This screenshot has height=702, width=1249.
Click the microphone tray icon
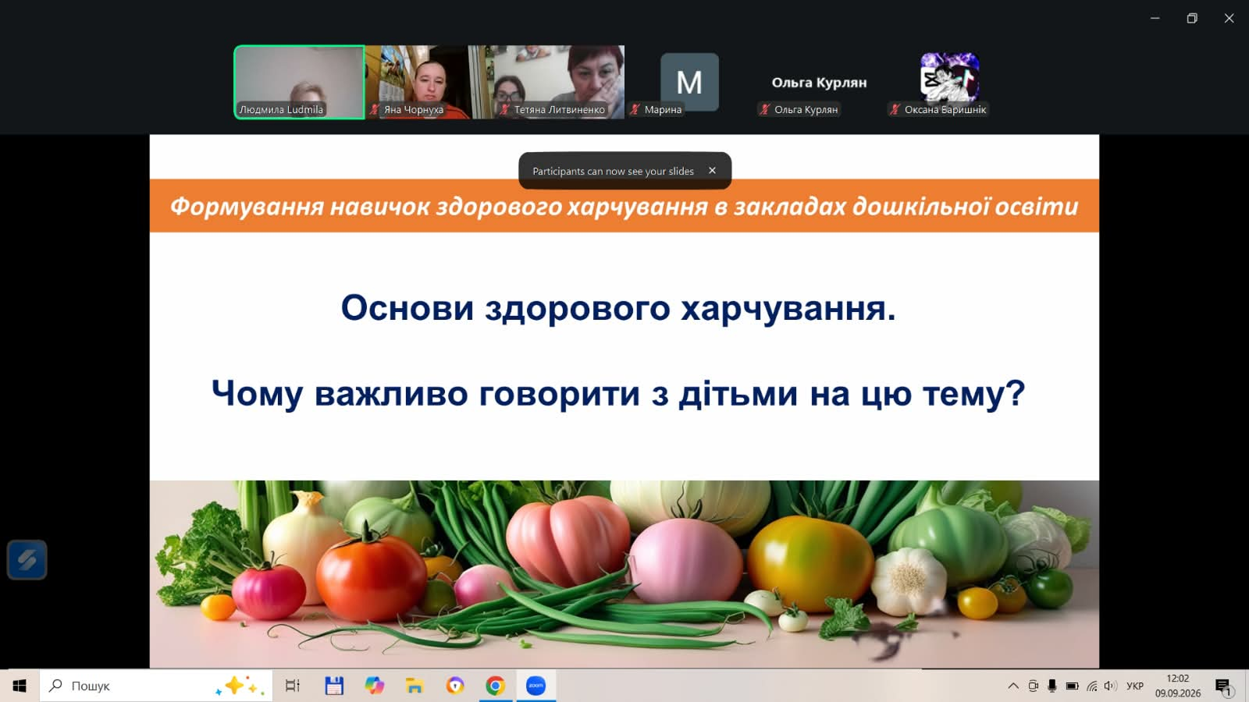(x=1052, y=686)
